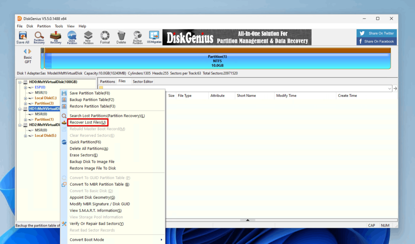Viewport: 415px width, 244px height.
Task: Open Partition Recovery from the toolbar
Action: coord(39,37)
